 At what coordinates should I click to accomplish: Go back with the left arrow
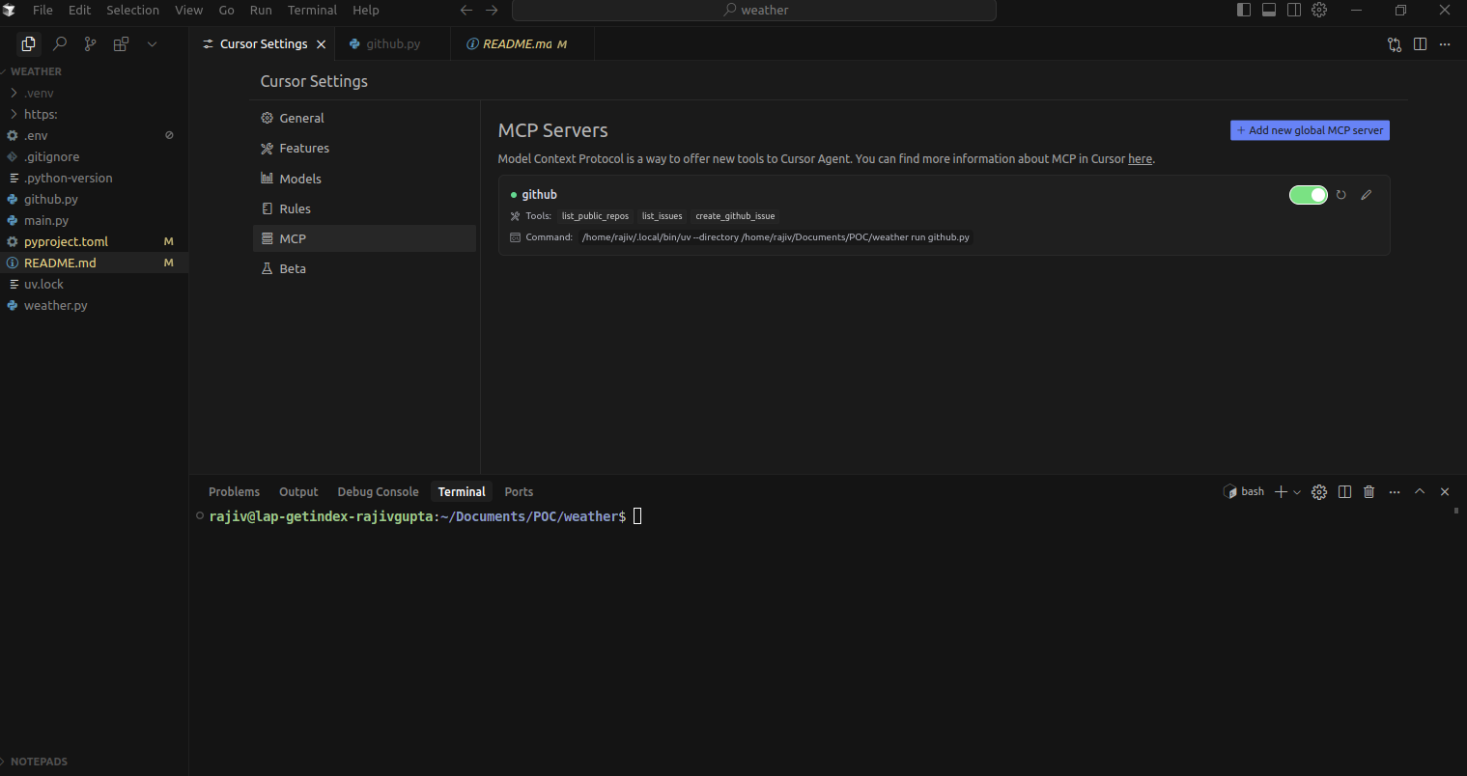(466, 10)
